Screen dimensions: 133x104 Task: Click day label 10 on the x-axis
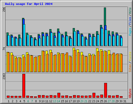(x=43, y=101)
